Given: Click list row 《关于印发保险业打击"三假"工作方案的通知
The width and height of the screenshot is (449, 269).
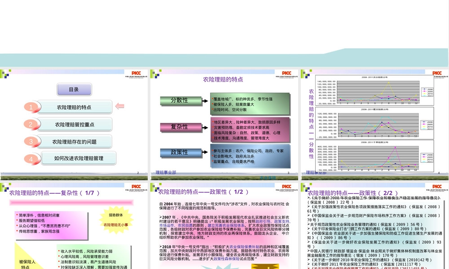Looking at the screenshot, I should pos(367,229).
